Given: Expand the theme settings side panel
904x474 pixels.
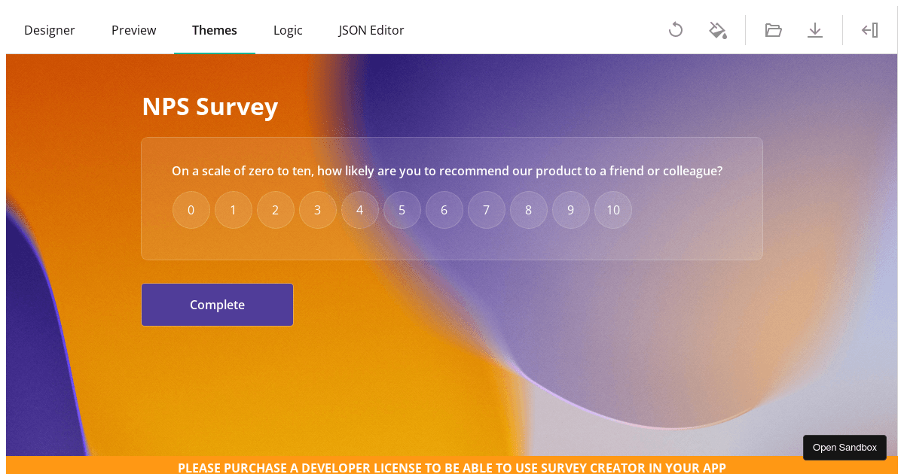Looking at the screenshot, I should pyautogui.click(x=869, y=30).
